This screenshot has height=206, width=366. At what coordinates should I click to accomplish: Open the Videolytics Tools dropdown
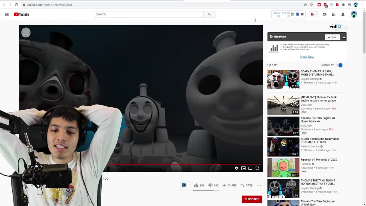point(333,37)
